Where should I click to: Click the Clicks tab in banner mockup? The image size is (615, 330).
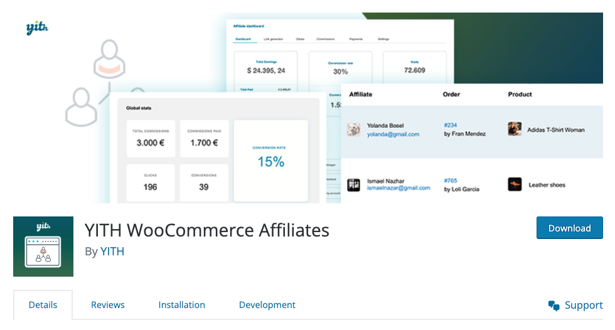300,39
